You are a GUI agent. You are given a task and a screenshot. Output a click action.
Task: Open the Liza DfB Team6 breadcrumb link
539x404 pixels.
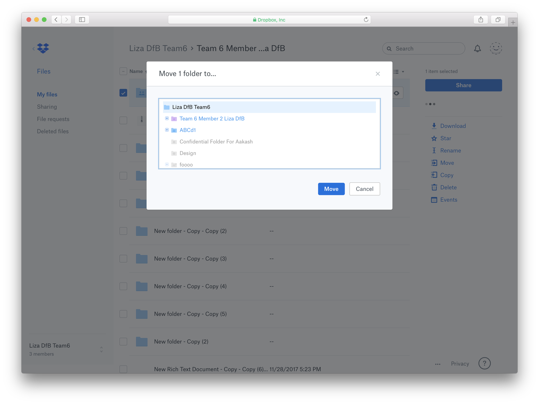(158, 48)
